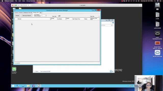
Task: Switch to the Connect tab
Action: point(16,13)
